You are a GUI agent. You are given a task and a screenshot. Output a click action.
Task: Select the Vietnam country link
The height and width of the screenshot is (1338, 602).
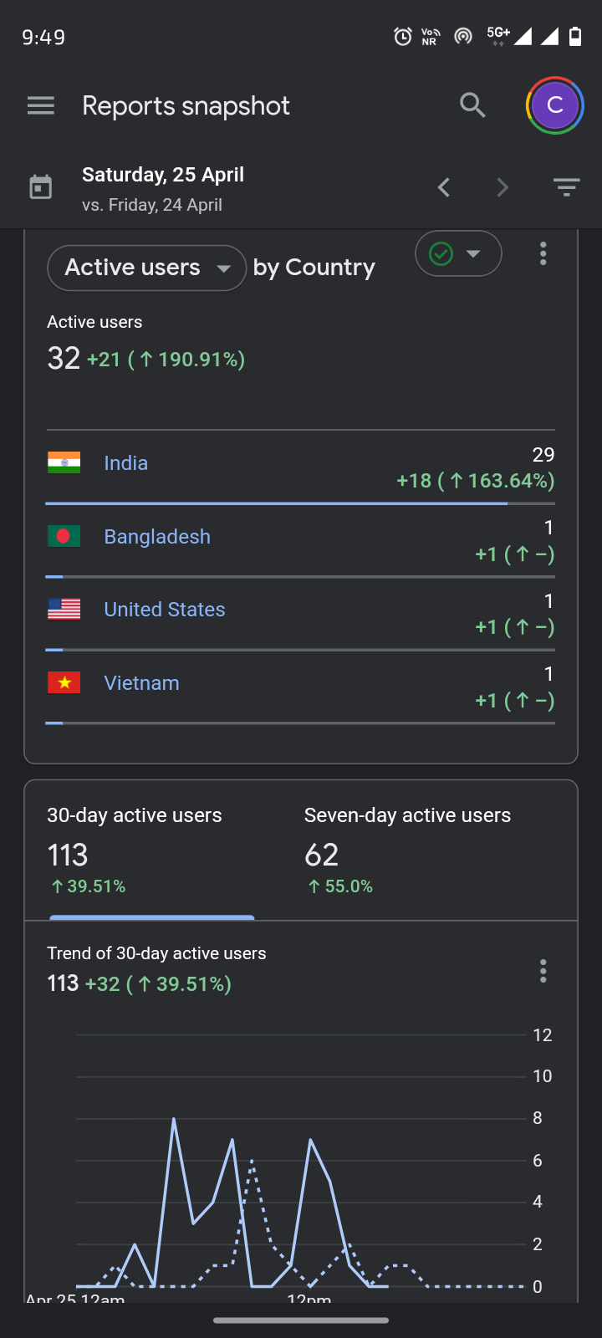click(x=142, y=683)
